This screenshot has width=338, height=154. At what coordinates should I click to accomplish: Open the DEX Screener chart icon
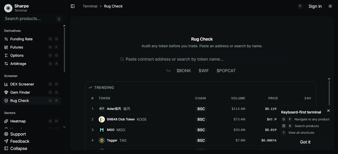click(6, 84)
